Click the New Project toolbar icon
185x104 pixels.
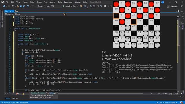13,6
